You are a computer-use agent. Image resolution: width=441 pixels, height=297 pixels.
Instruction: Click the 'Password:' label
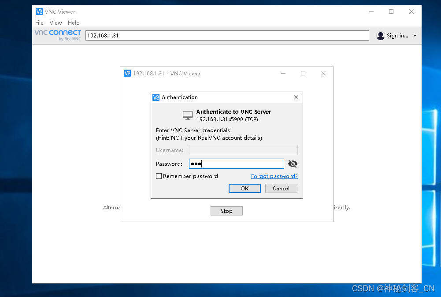point(169,163)
